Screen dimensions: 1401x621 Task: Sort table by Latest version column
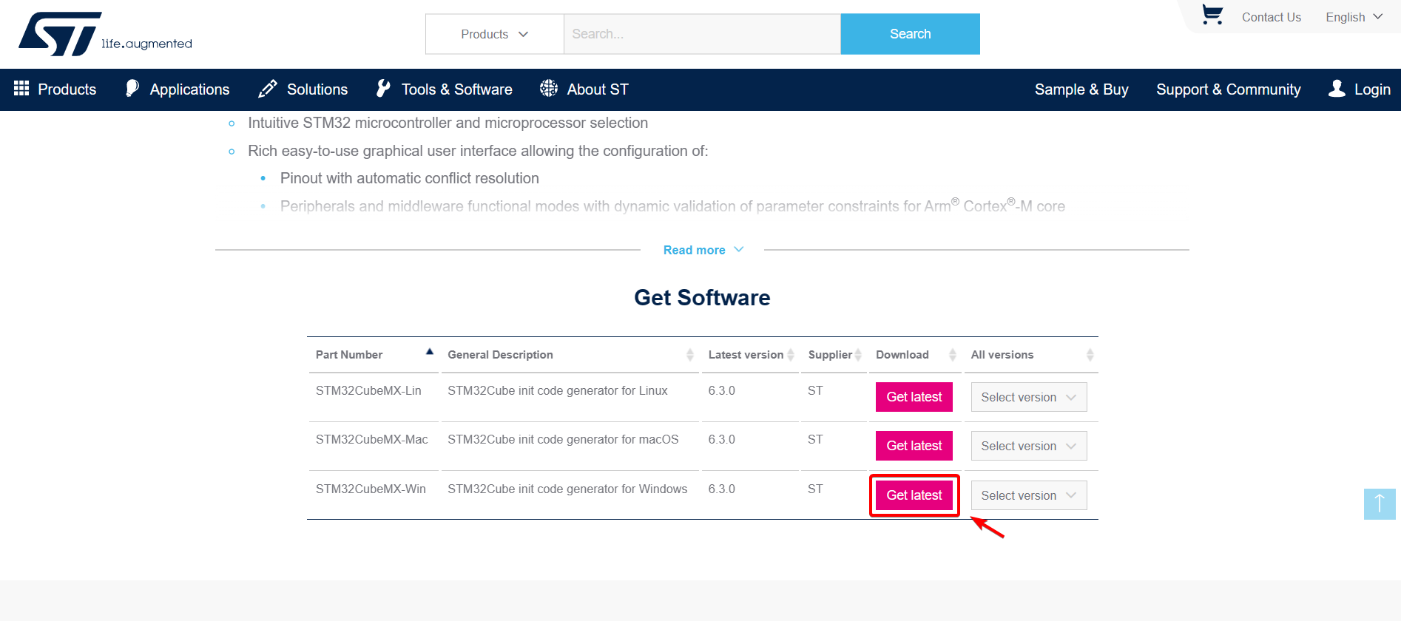(790, 355)
